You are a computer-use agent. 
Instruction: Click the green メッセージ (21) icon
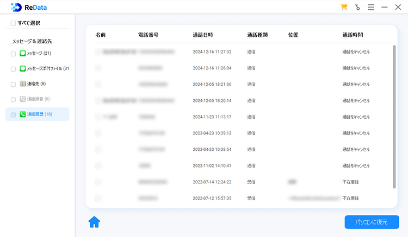(x=23, y=53)
